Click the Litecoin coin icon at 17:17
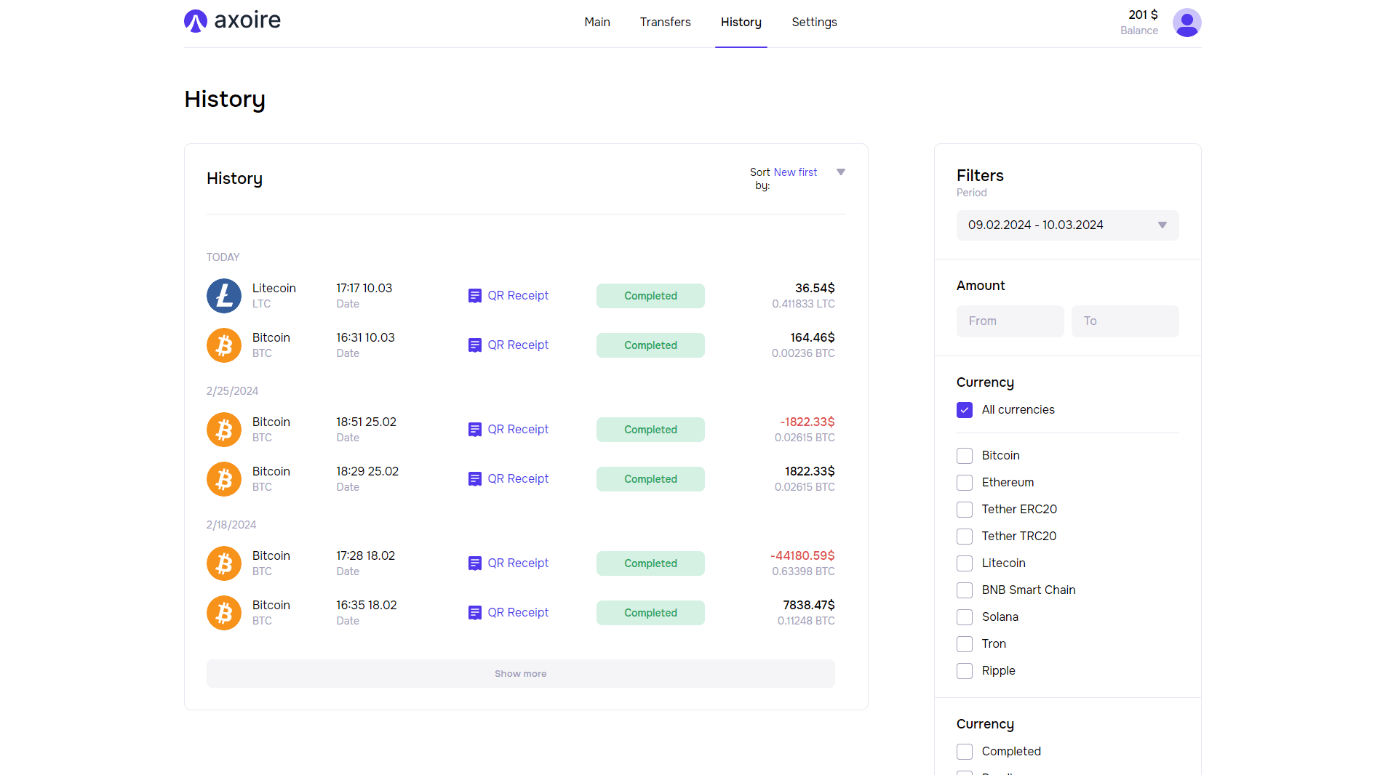Screen dimensions: 1388x775 (x=224, y=296)
